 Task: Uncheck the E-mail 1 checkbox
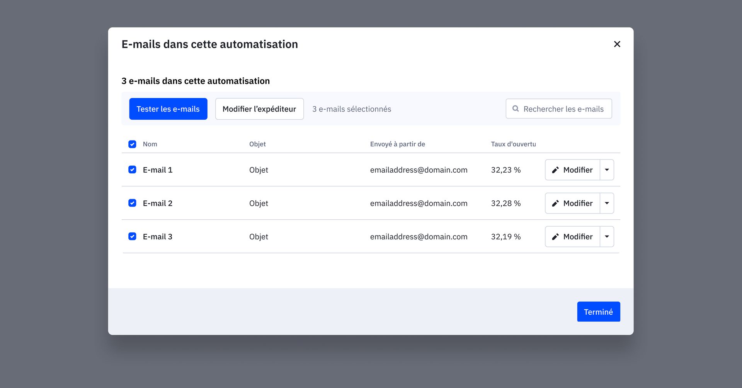click(132, 170)
